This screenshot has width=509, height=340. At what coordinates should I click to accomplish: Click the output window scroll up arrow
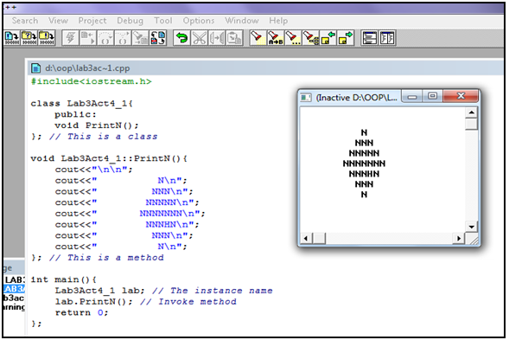pyautogui.click(x=471, y=112)
